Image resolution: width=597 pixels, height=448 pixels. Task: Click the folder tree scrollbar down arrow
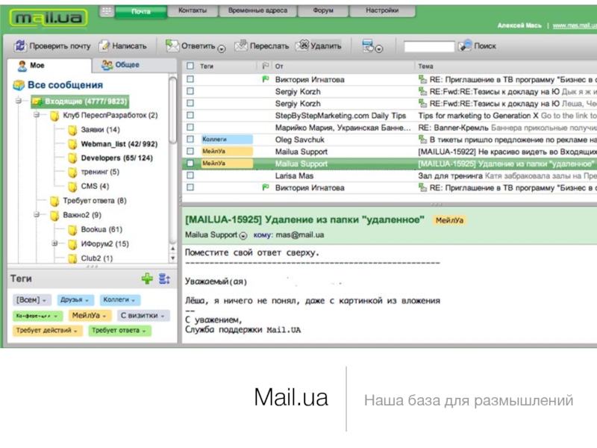coord(173,258)
